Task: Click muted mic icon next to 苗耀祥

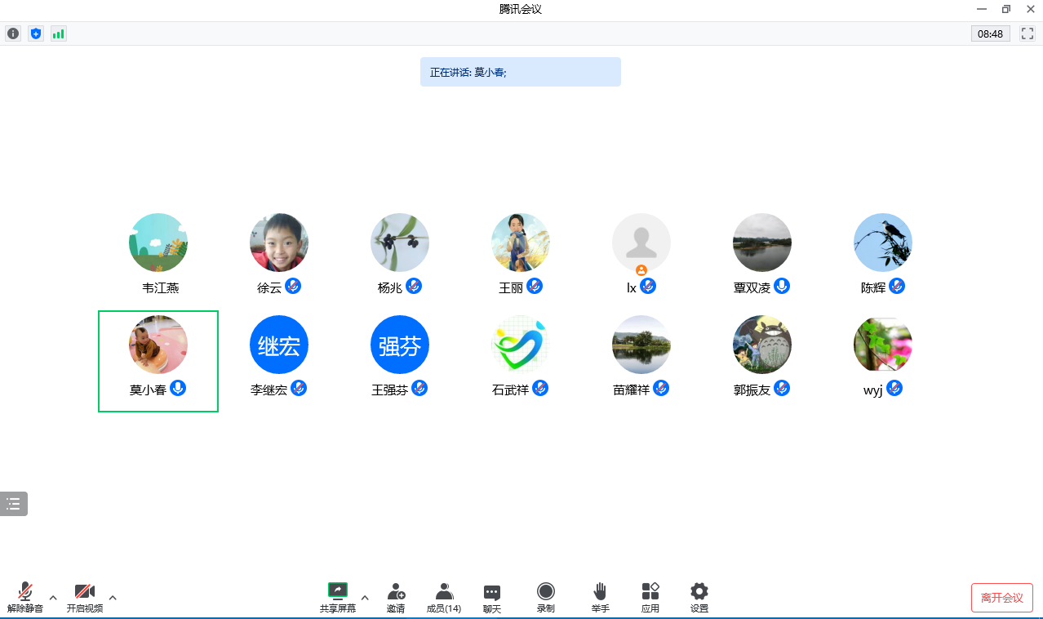Action: 661,388
